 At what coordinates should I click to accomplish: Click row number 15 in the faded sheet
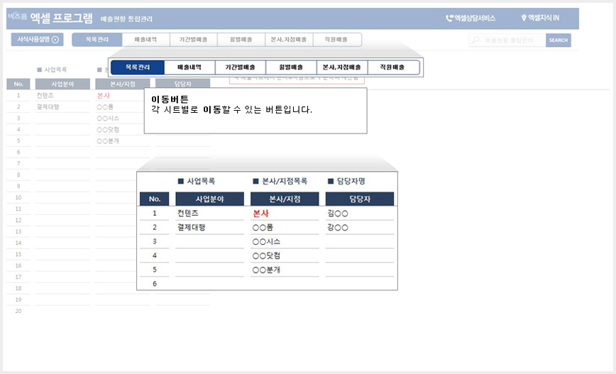(x=18, y=254)
